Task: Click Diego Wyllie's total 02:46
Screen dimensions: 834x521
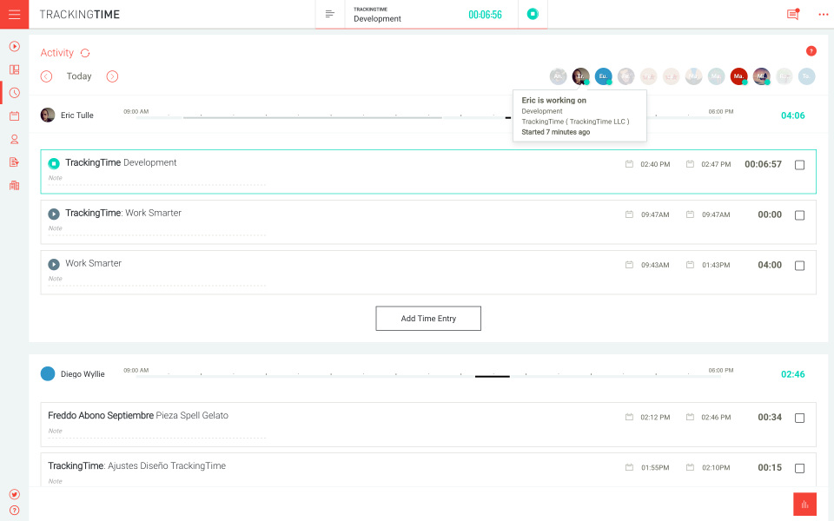Action: coord(792,374)
